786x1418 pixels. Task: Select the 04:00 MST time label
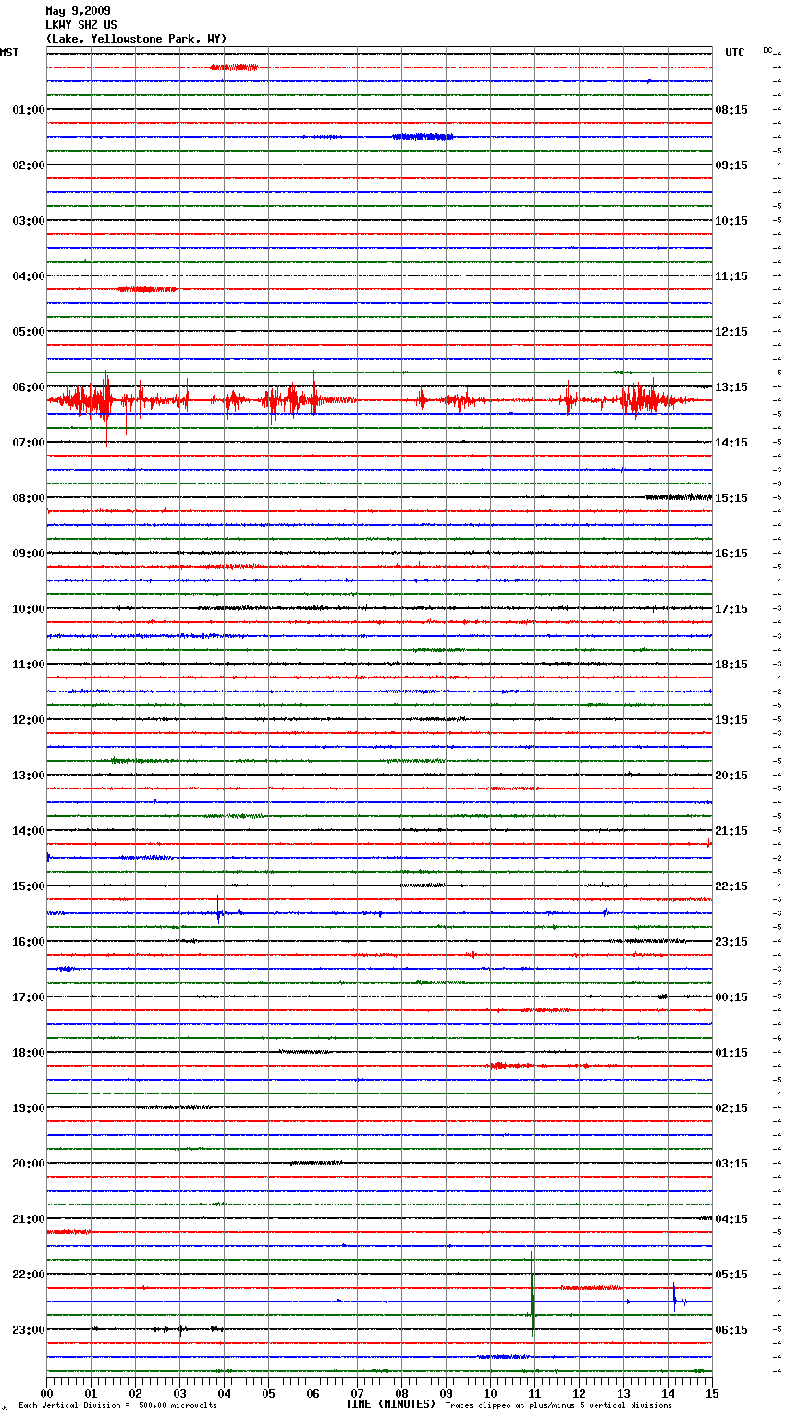[x=29, y=276]
